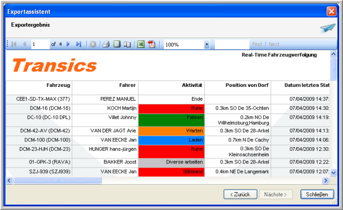The width and height of the screenshot is (343, 210).
Task: Go to next report page
Action: coord(68,44)
